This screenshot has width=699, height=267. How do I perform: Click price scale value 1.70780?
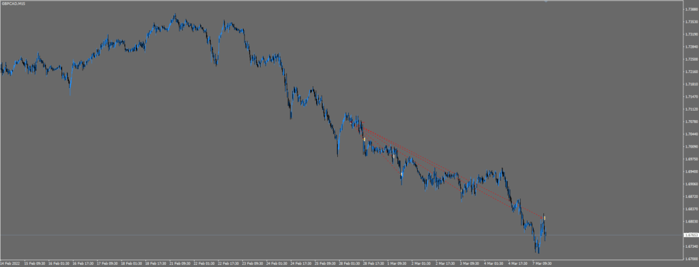click(x=692, y=122)
